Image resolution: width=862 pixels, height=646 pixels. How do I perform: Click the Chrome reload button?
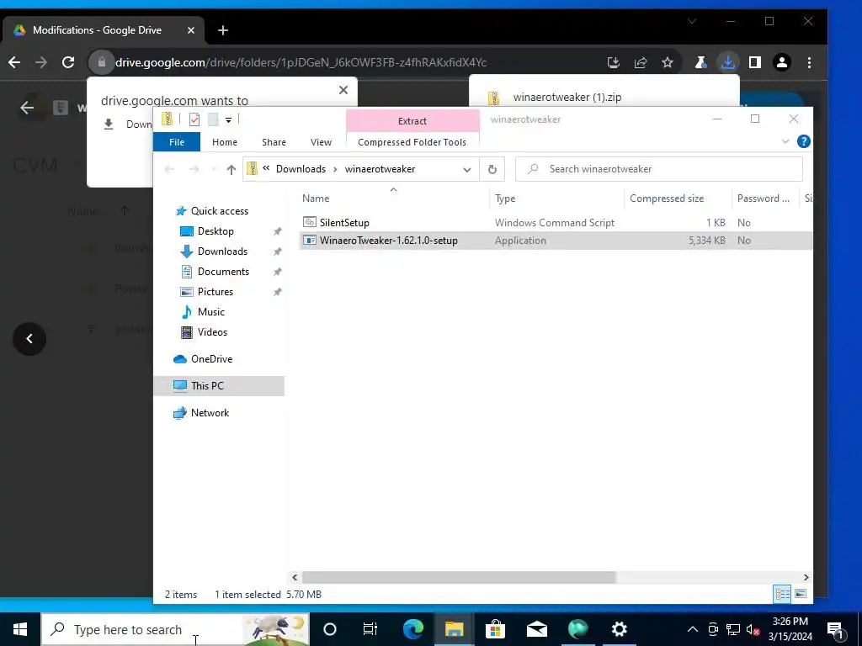(68, 62)
